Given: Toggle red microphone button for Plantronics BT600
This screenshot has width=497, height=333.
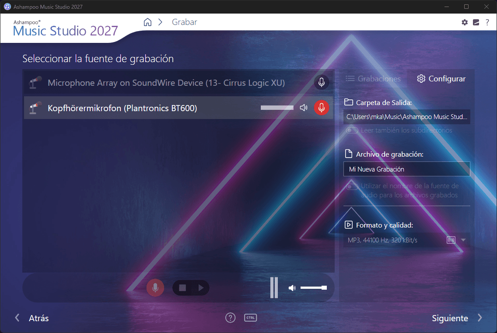Looking at the screenshot, I should 321,108.
